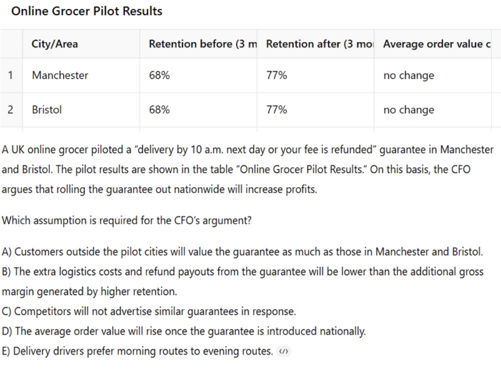Choose answer E about delivery drivers

click(137, 351)
